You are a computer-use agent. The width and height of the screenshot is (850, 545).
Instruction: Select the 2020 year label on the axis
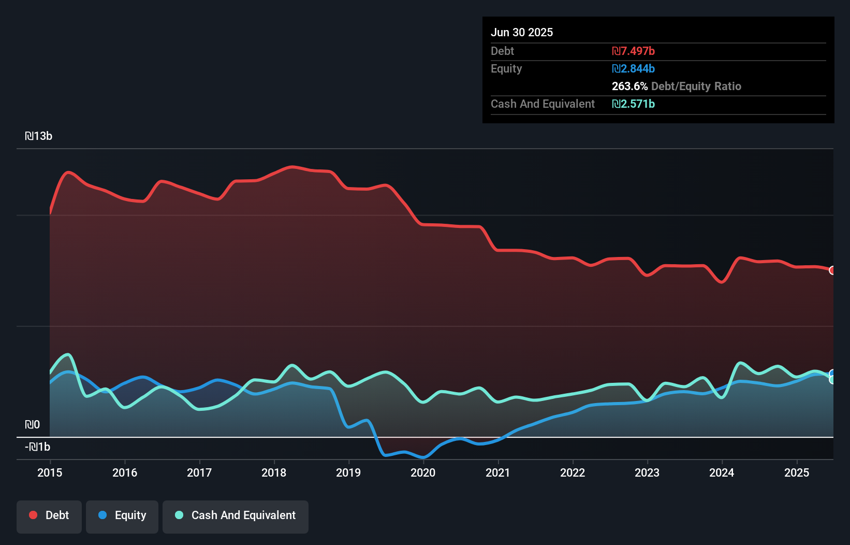pyautogui.click(x=423, y=472)
